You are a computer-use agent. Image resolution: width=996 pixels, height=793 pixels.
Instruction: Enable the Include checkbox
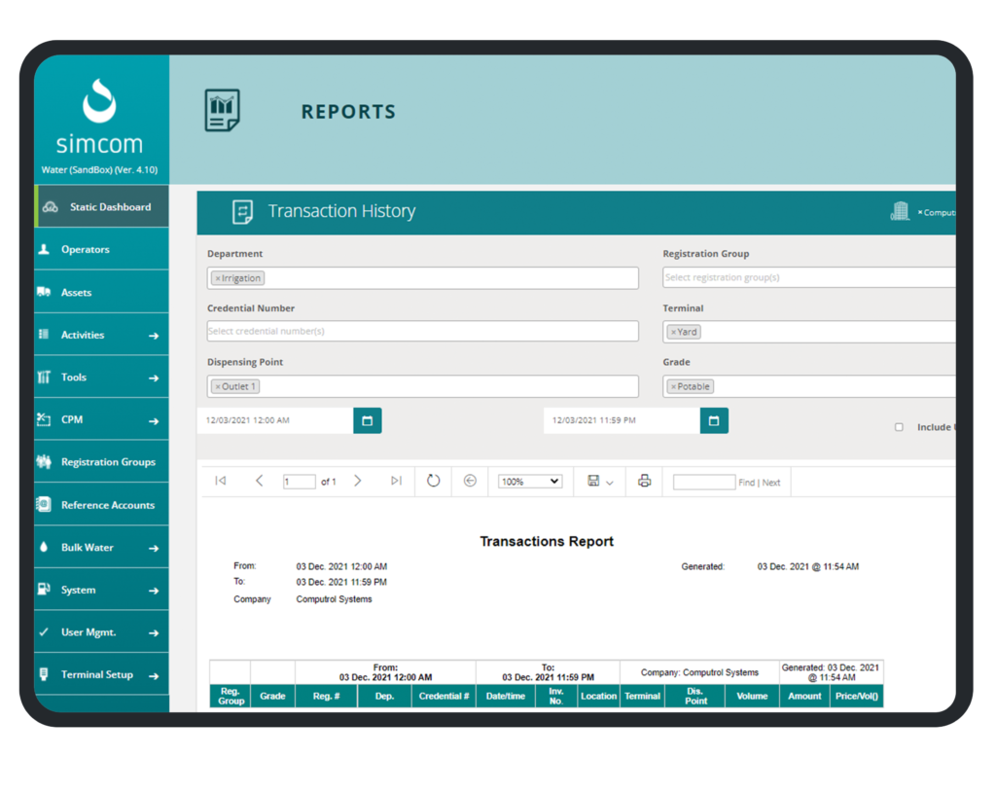tap(899, 426)
